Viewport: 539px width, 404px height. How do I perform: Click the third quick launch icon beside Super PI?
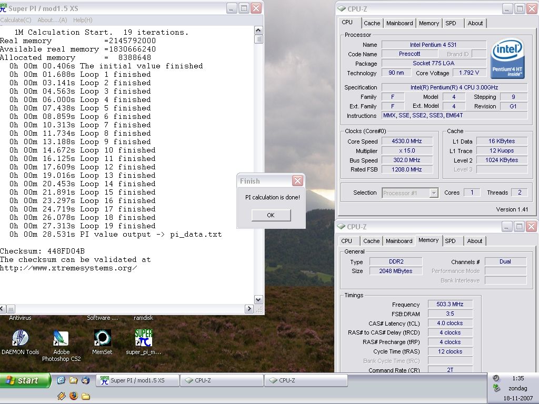[x=86, y=380]
